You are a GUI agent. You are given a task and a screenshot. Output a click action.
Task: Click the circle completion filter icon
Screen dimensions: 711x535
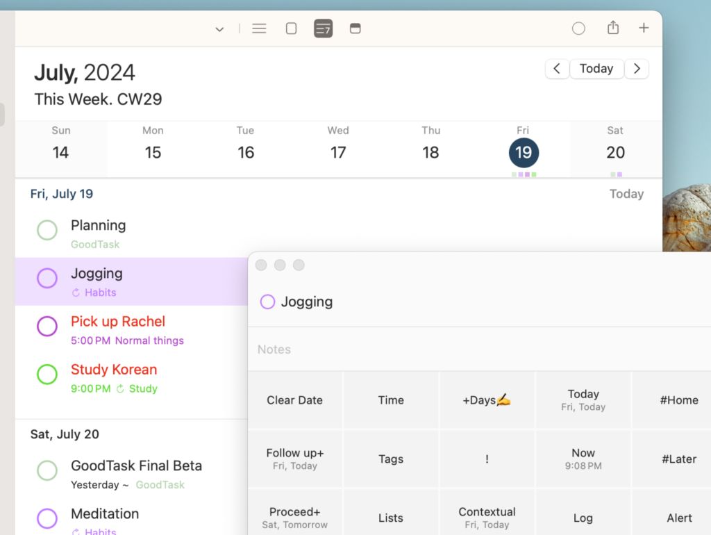click(x=578, y=28)
